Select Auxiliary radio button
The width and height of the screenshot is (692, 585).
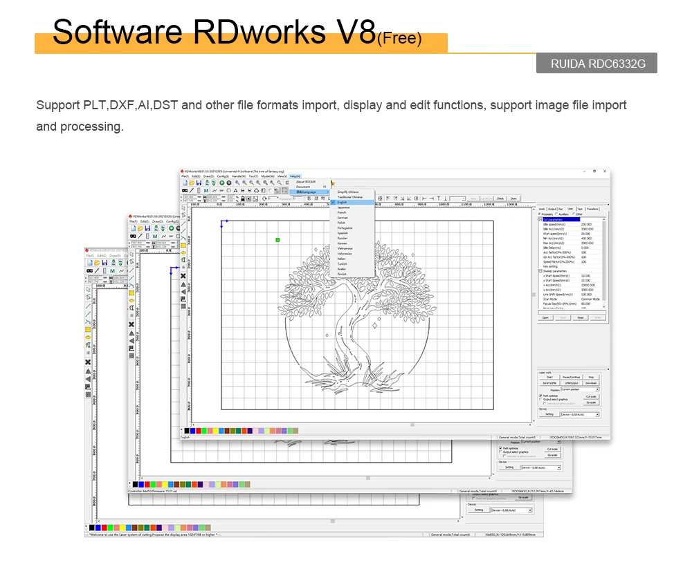point(556,214)
